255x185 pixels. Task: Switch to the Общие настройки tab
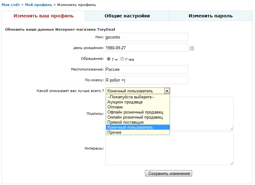click(127, 16)
